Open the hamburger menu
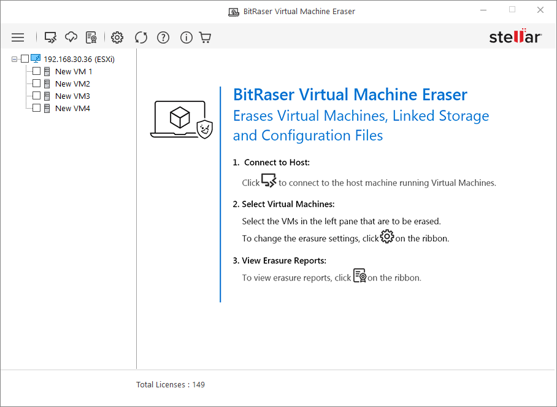 pos(18,37)
